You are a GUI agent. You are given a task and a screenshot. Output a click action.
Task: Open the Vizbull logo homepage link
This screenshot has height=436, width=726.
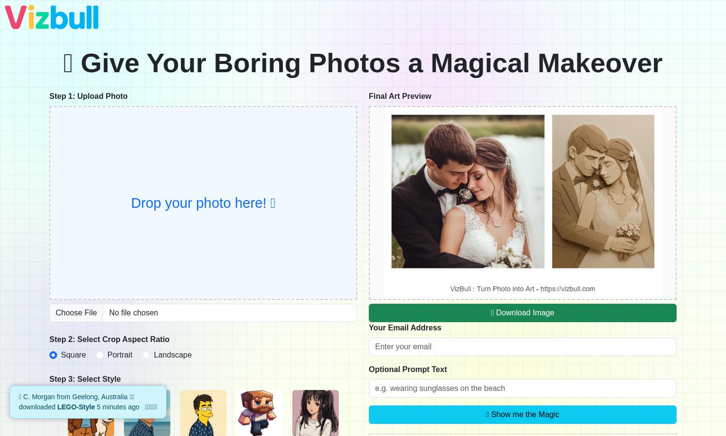[52, 17]
